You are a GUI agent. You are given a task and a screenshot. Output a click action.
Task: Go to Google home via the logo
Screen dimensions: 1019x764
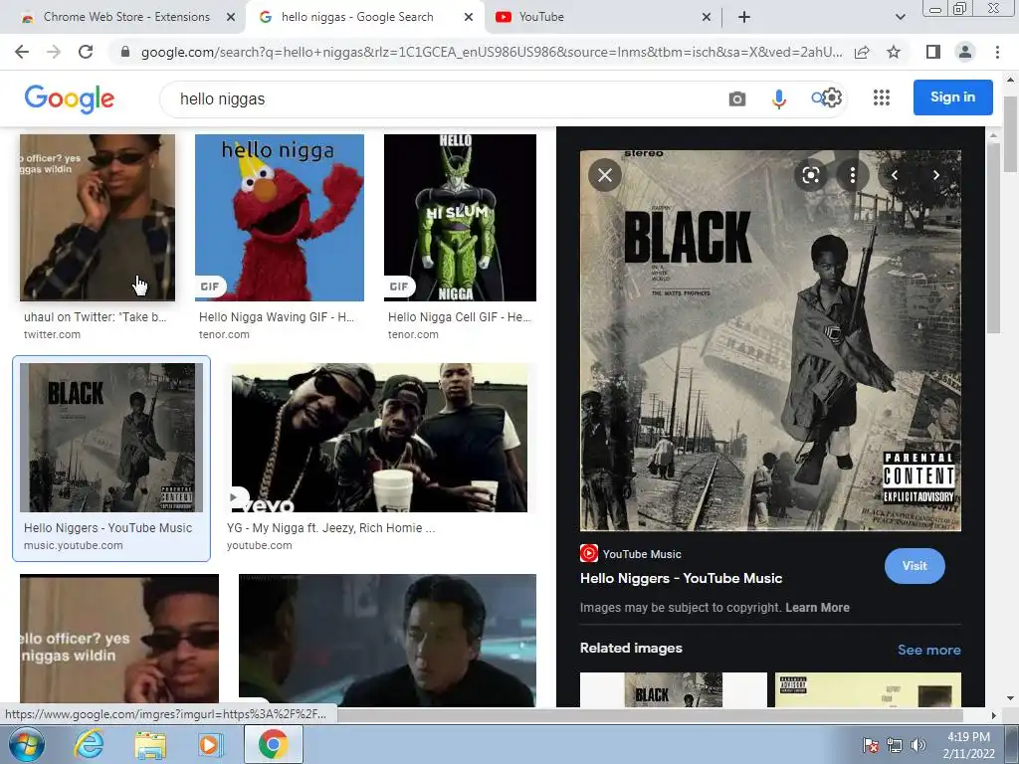[70, 98]
